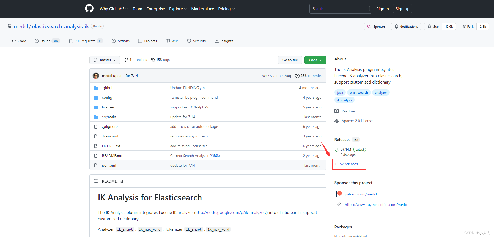Open the code.google.com ik-analyzer link
This screenshot has width=494, height=237.
(231, 212)
